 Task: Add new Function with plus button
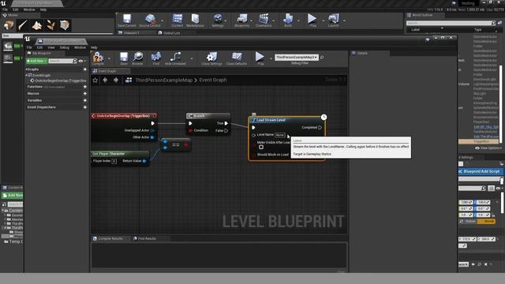85,87
